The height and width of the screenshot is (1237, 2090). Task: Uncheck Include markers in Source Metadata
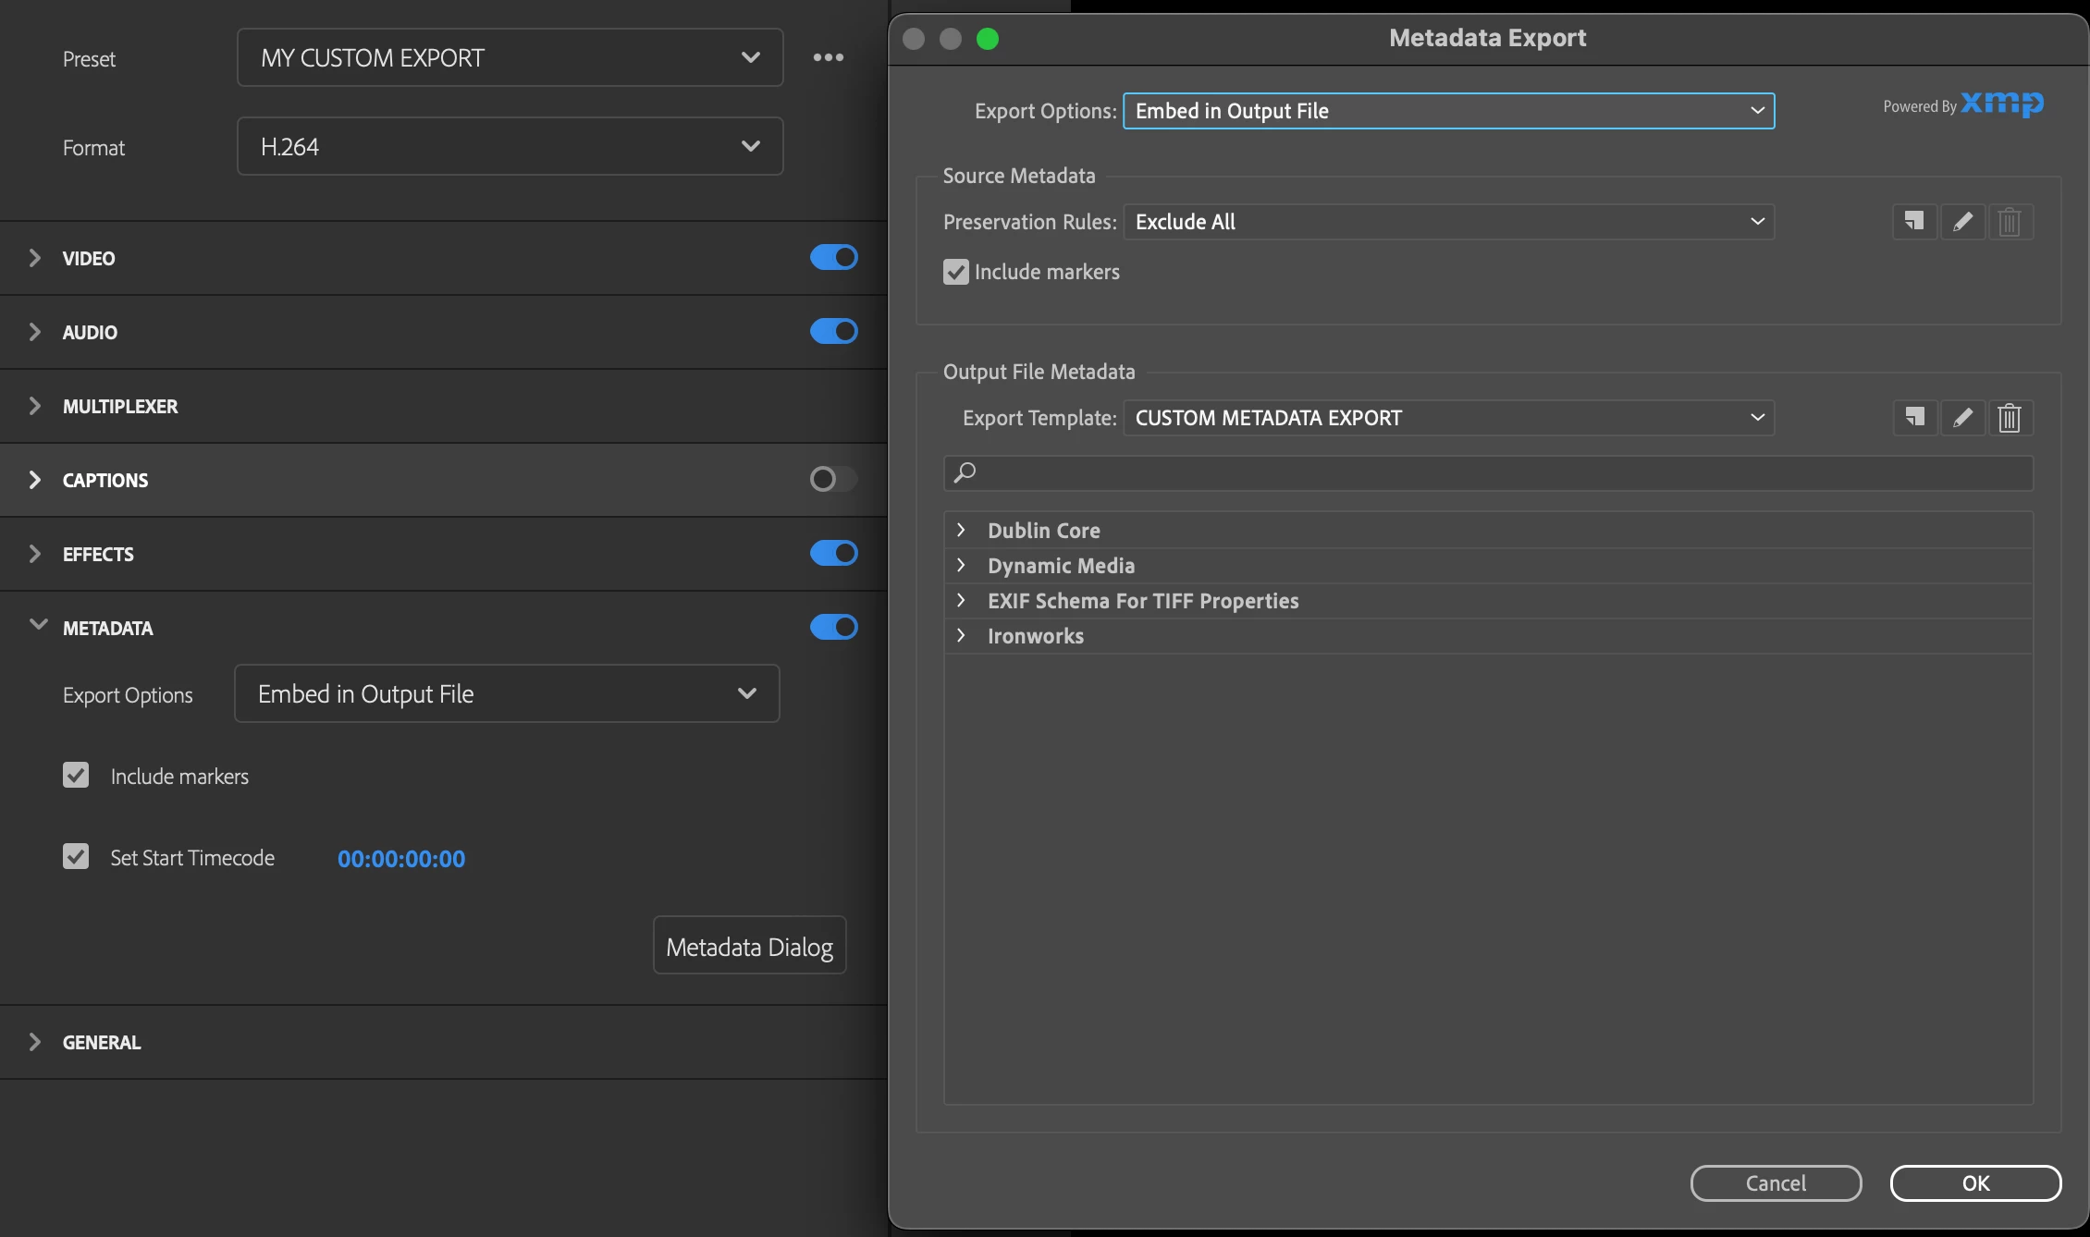point(955,272)
